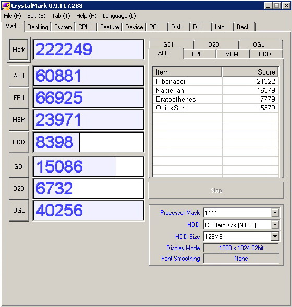Show the D2D results tab
The image size is (292, 307).
tap(216, 45)
